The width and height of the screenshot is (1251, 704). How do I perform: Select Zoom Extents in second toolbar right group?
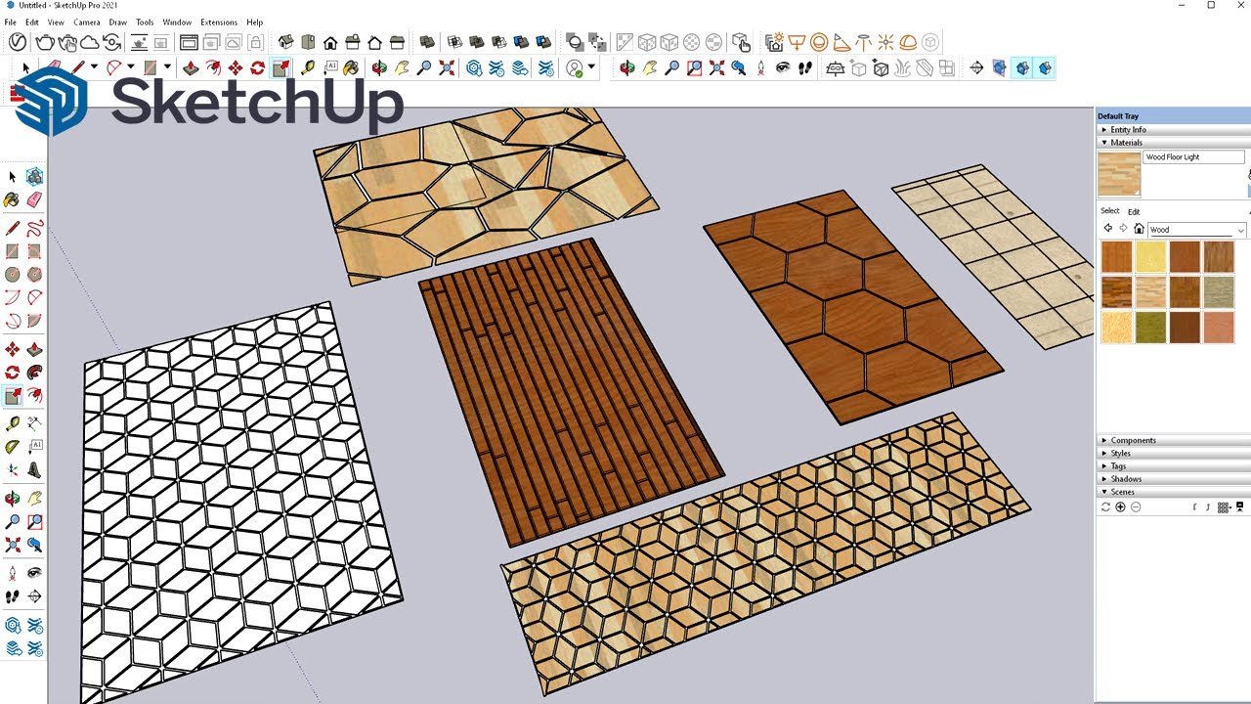point(716,67)
